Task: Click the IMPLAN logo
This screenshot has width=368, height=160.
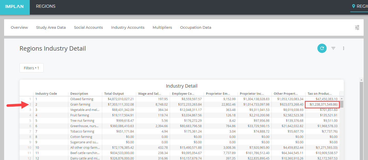Action: point(15,6)
